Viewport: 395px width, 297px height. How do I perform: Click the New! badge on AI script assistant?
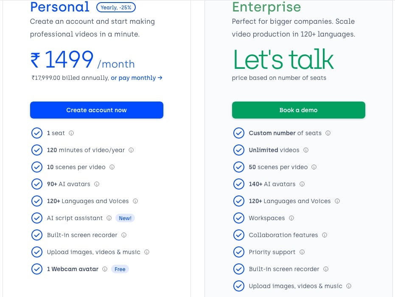125,218
